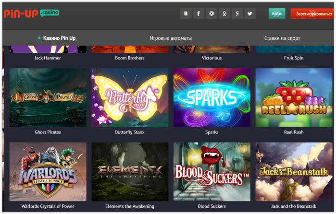The image size is (336, 214).
Task: Click Jack and the Beanstalk caption
Action: pyautogui.click(x=294, y=206)
